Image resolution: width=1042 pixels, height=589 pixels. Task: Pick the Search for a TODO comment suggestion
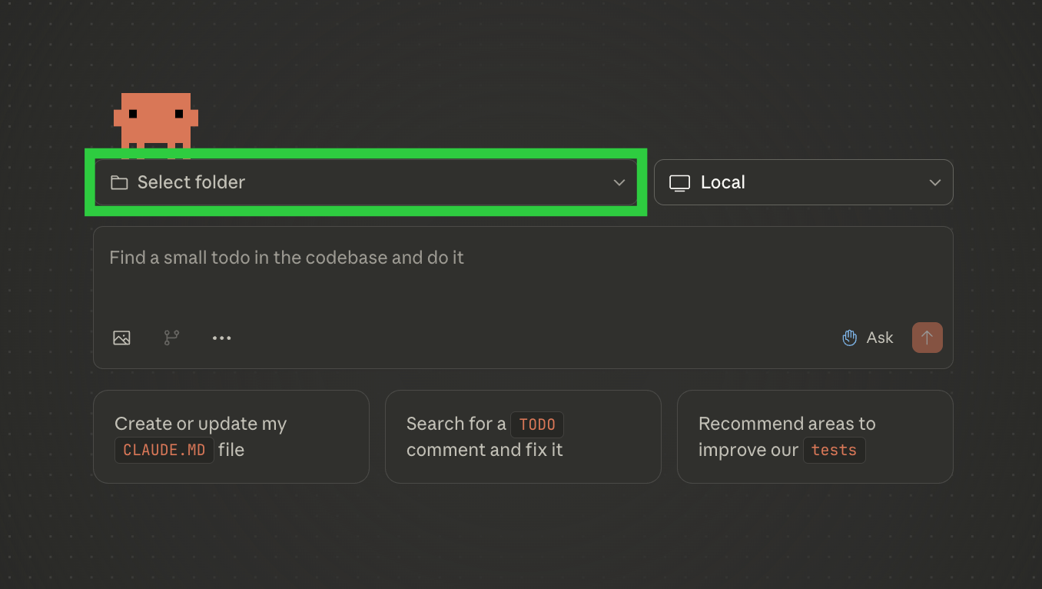pos(523,436)
